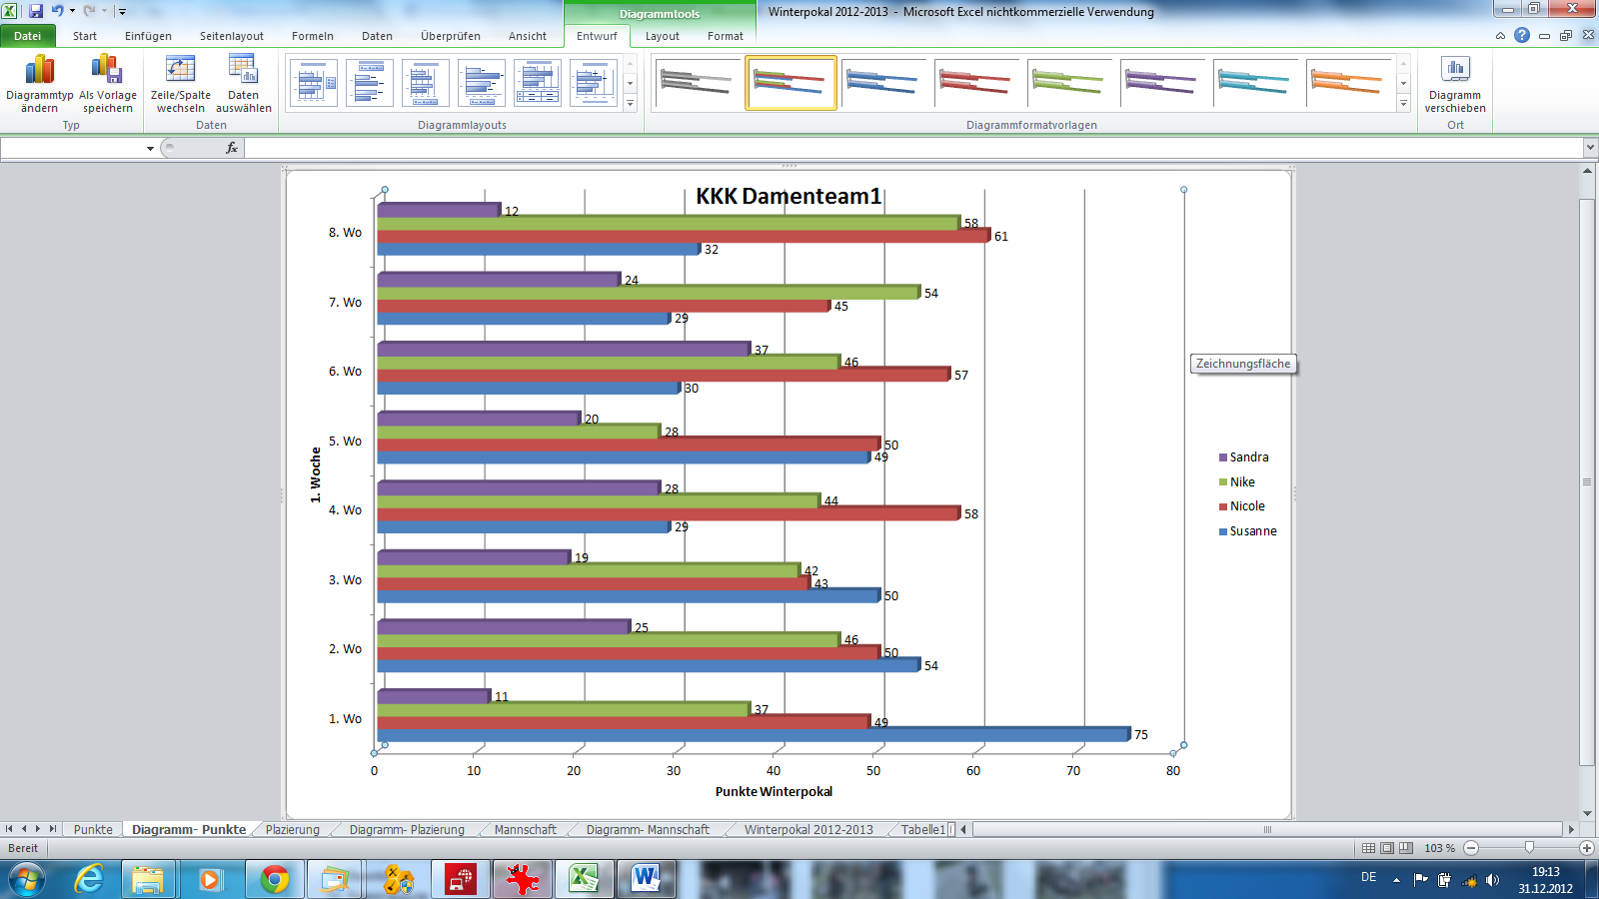The image size is (1599, 899).
Task: Jump to first sheet navigation arrow
Action: [x=9, y=829]
